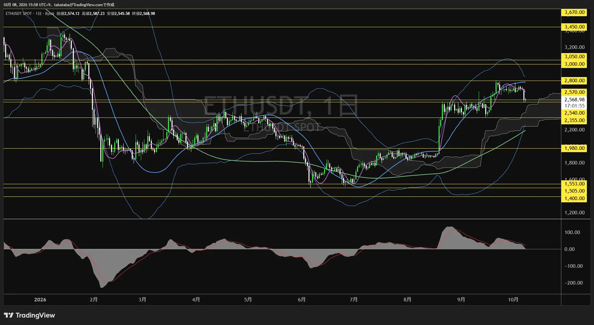Click the current price label 2,568.98 on axis
Viewport: 594px width, 325px height.
pos(574,100)
